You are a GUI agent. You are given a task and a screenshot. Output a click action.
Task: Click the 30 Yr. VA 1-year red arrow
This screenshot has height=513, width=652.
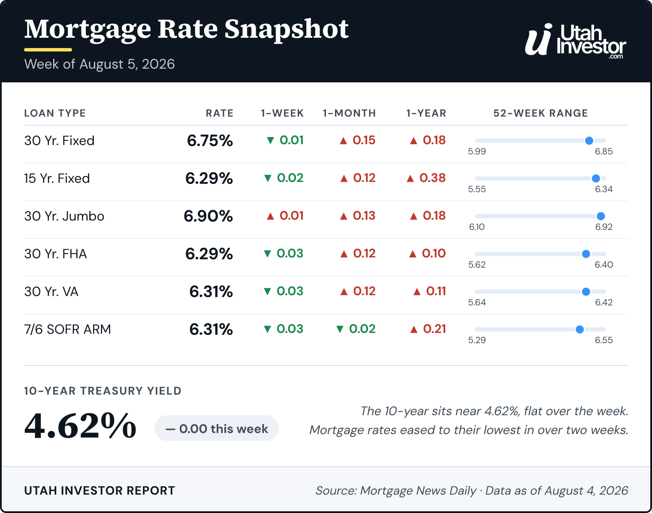point(417,291)
